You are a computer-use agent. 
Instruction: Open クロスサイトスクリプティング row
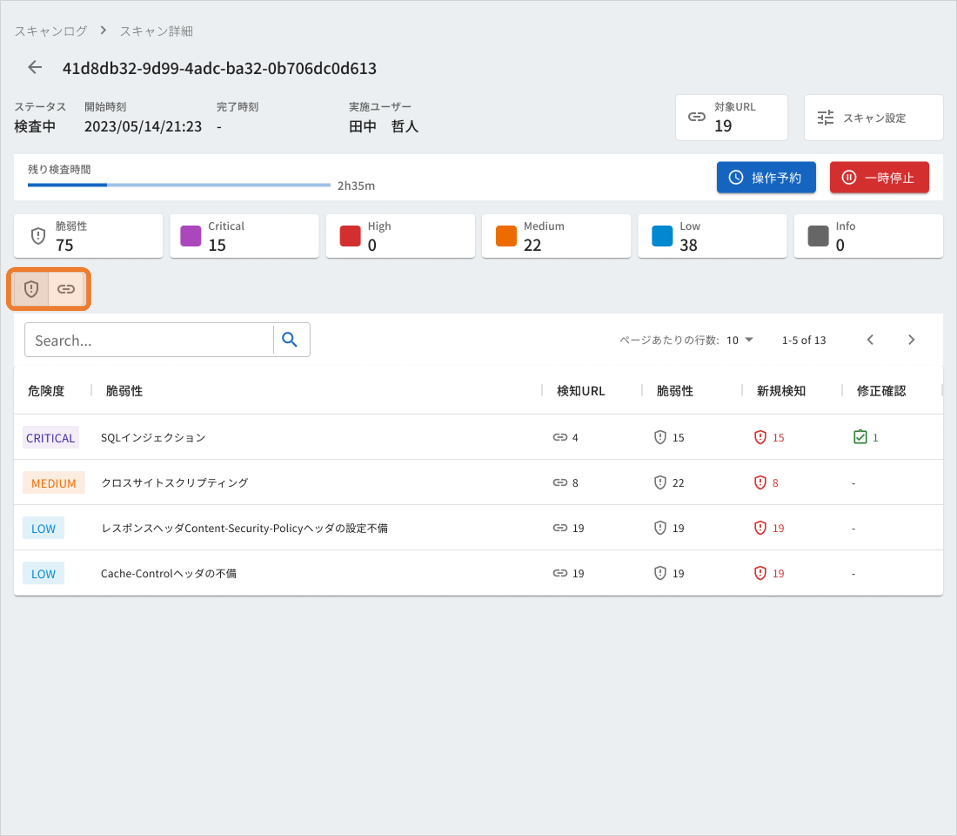tap(478, 482)
